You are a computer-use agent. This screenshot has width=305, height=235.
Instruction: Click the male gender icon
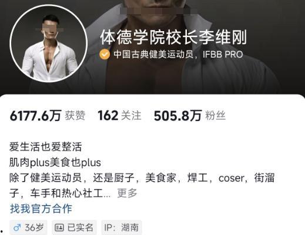point(17,227)
